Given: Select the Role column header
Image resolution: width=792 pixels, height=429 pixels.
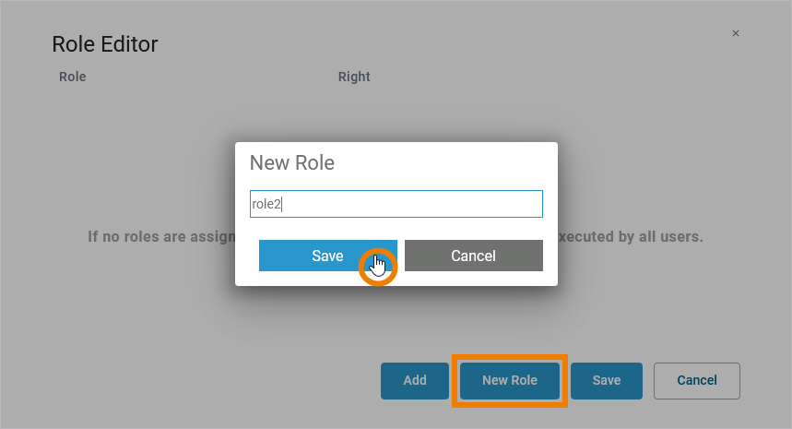Looking at the screenshot, I should (73, 77).
